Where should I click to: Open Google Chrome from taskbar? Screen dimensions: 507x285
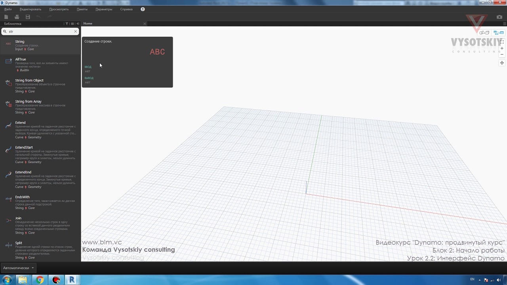(40, 280)
